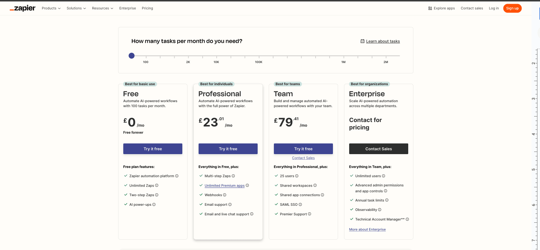Screen dimensions: 540x250
Task: Show info icon next to Email support
Action: tap(230, 205)
